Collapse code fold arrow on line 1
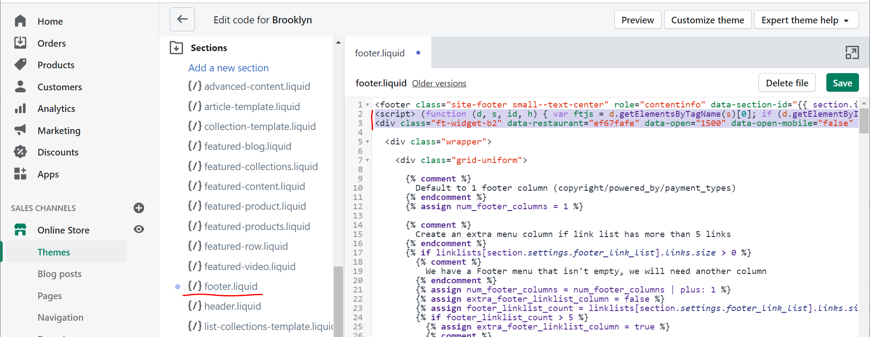The height and width of the screenshot is (337, 870). click(367, 105)
